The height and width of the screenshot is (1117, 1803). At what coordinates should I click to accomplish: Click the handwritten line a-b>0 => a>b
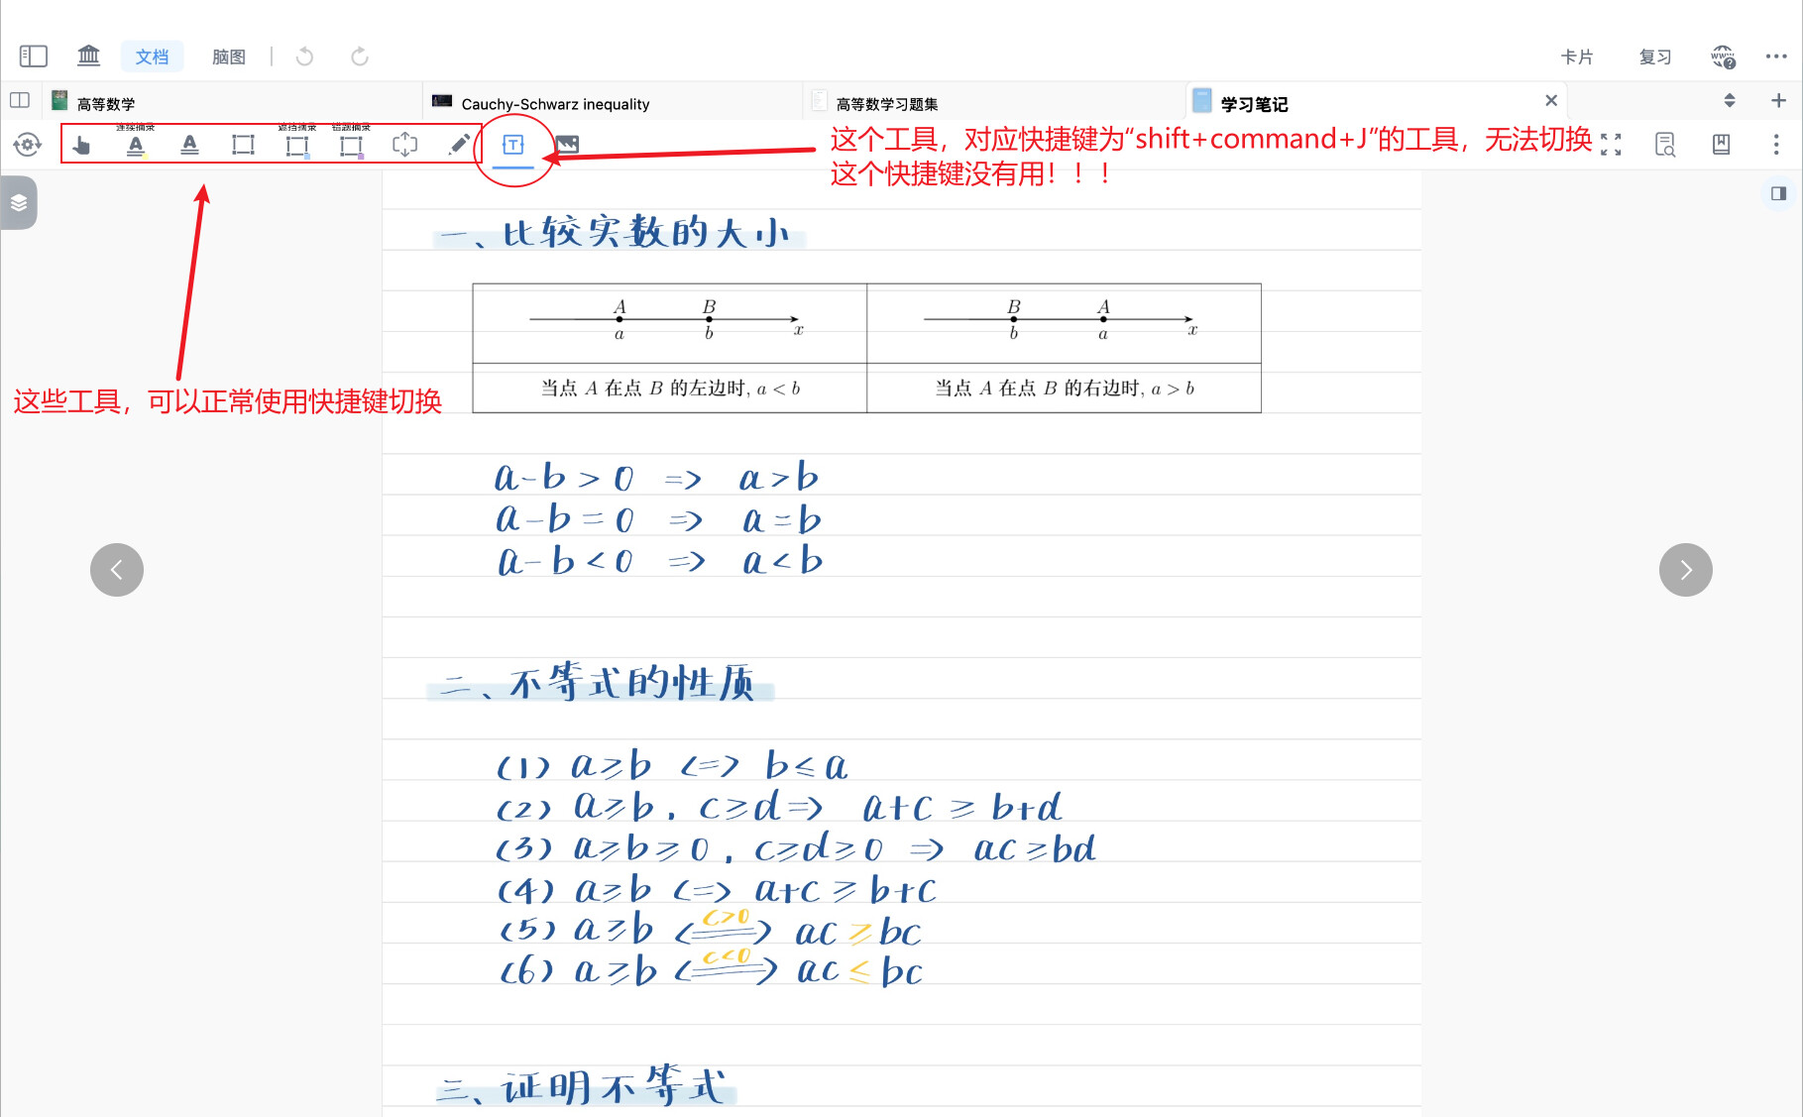[x=656, y=478]
